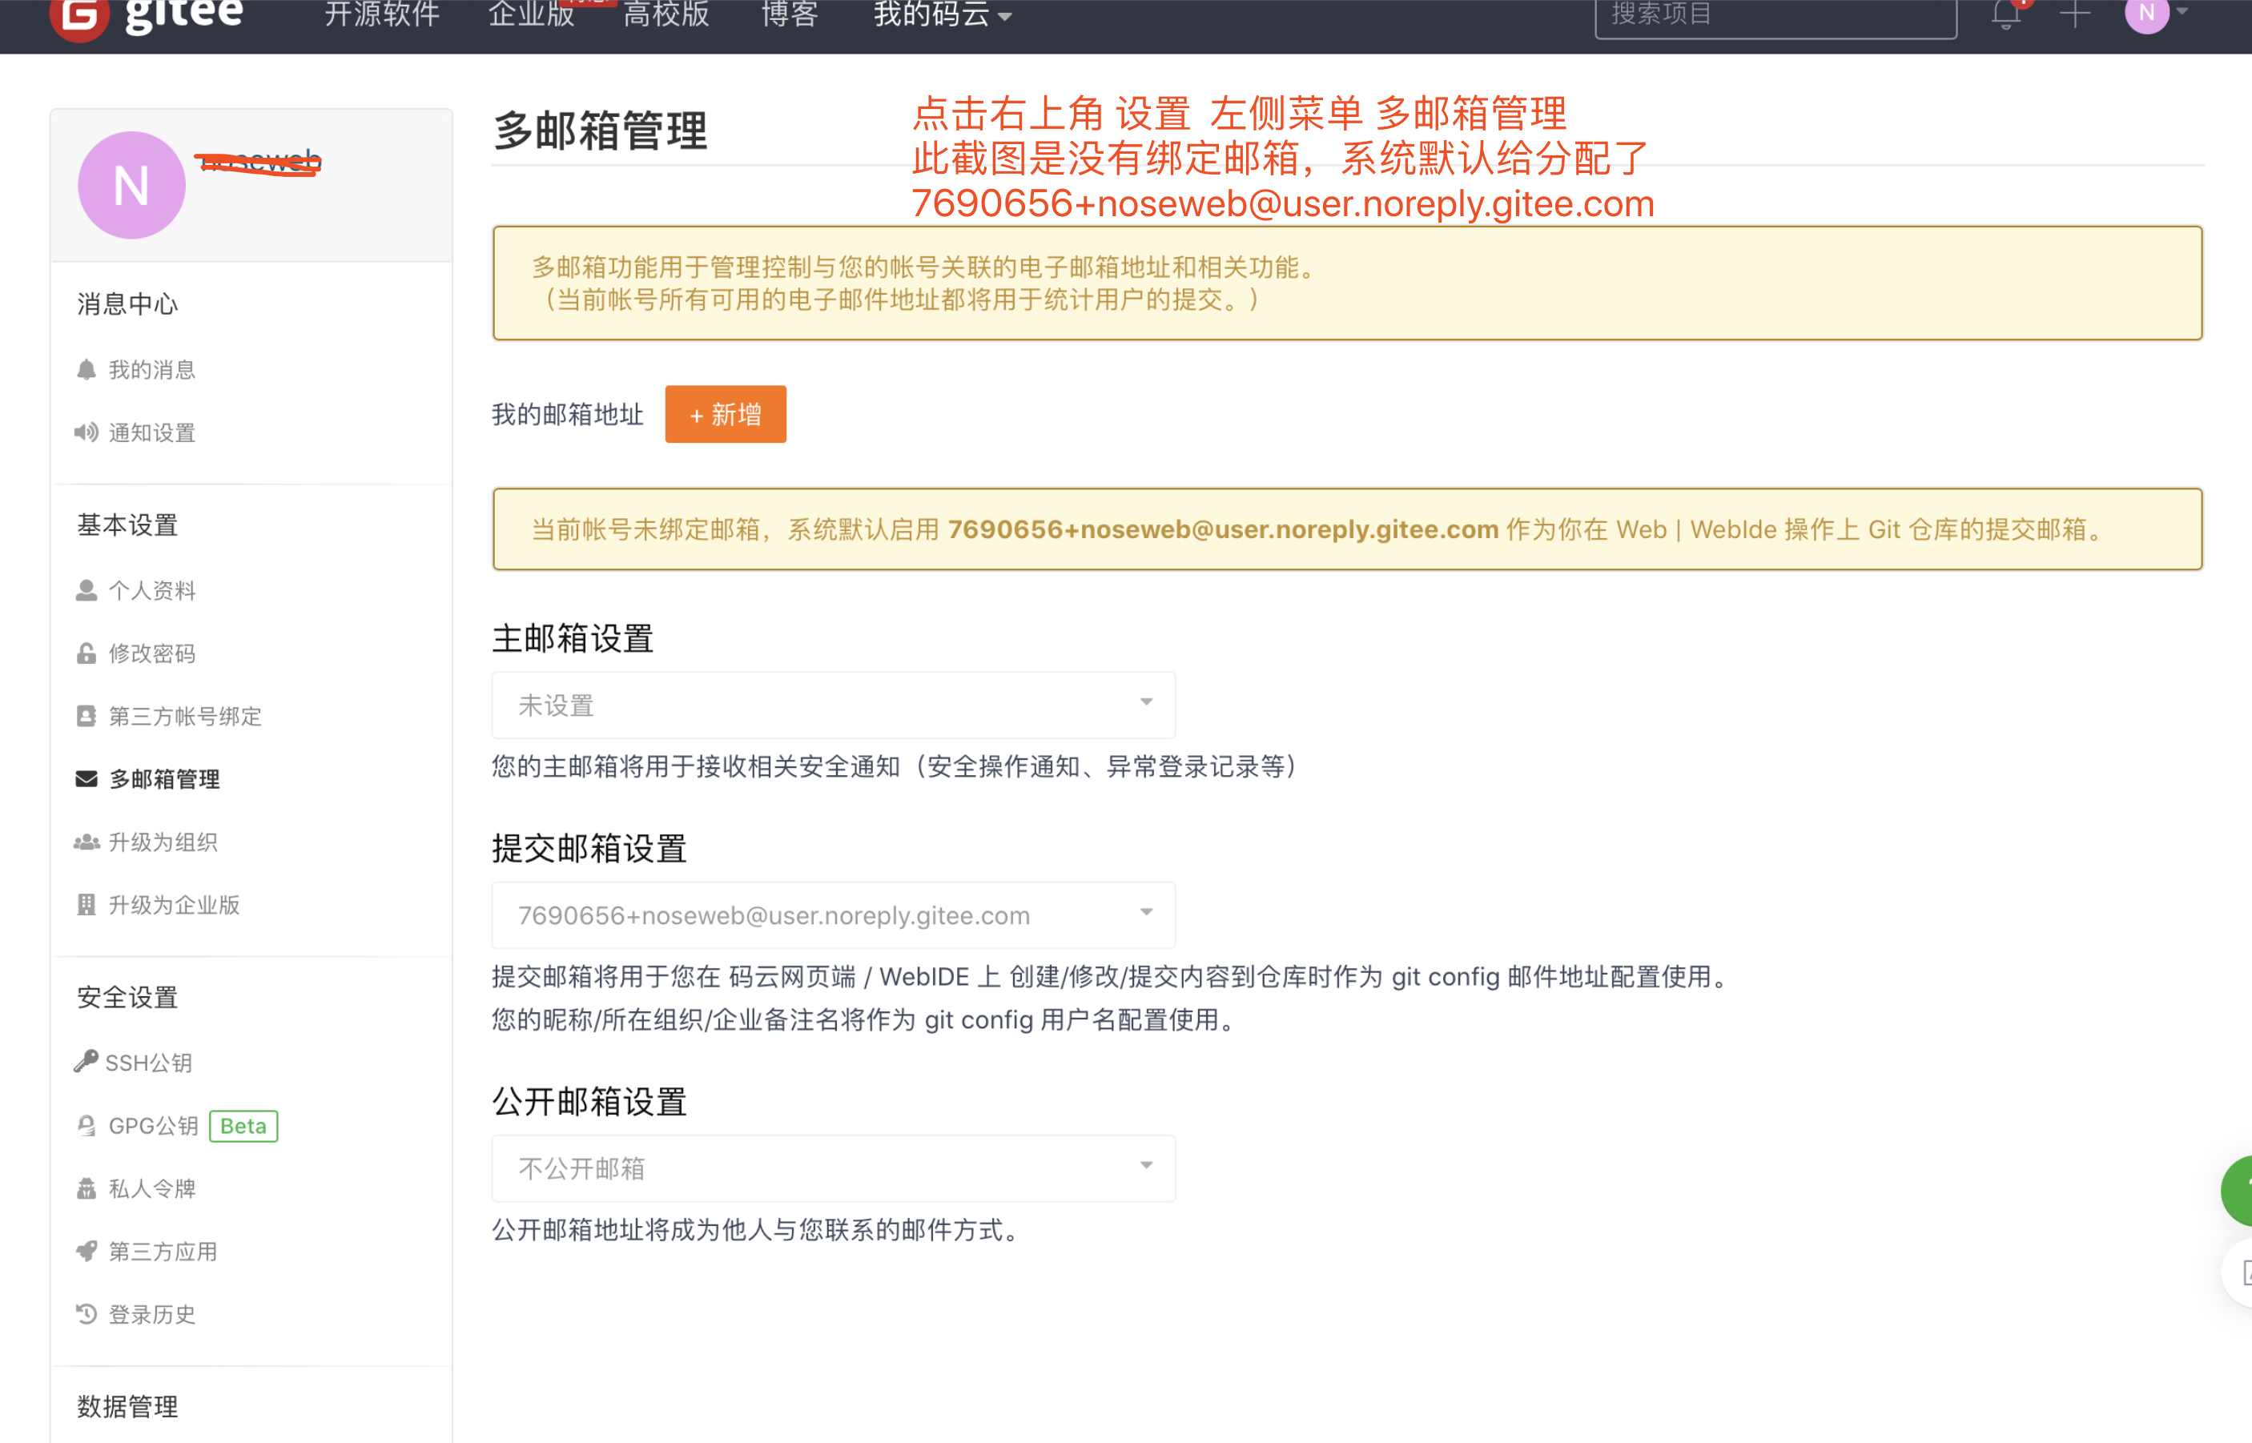Open 升级为组织 page
The image size is (2252, 1443).
point(163,842)
